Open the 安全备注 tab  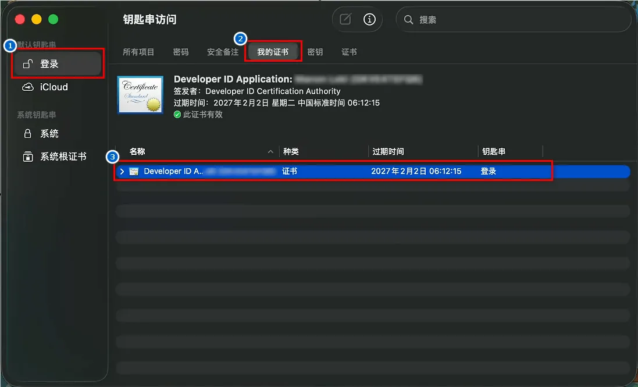[223, 52]
